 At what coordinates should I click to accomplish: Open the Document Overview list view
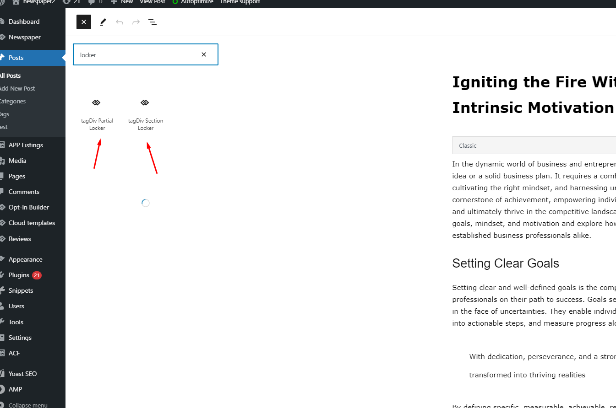click(153, 22)
